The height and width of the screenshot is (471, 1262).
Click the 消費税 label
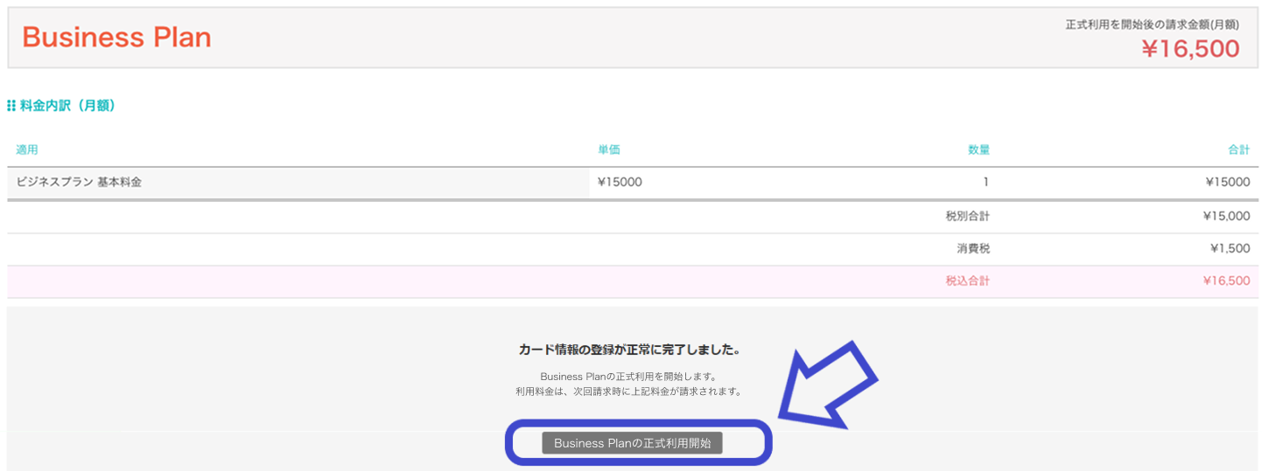pos(973,249)
